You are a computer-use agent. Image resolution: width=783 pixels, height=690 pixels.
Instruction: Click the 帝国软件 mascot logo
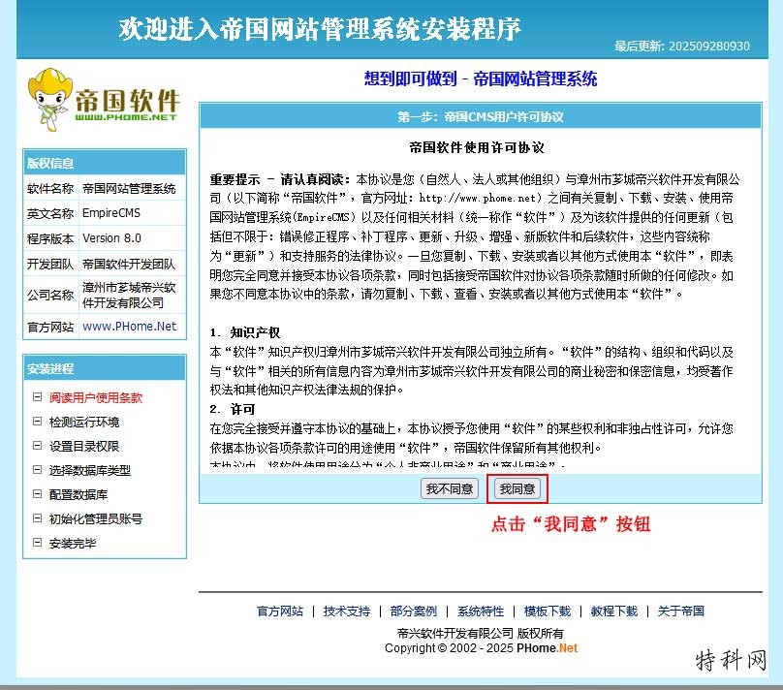(x=104, y=100)
